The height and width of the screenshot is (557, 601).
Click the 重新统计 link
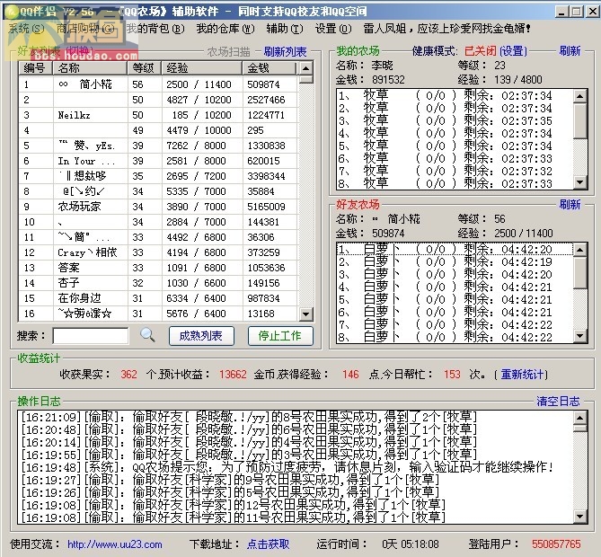click(x=522, y=374)
